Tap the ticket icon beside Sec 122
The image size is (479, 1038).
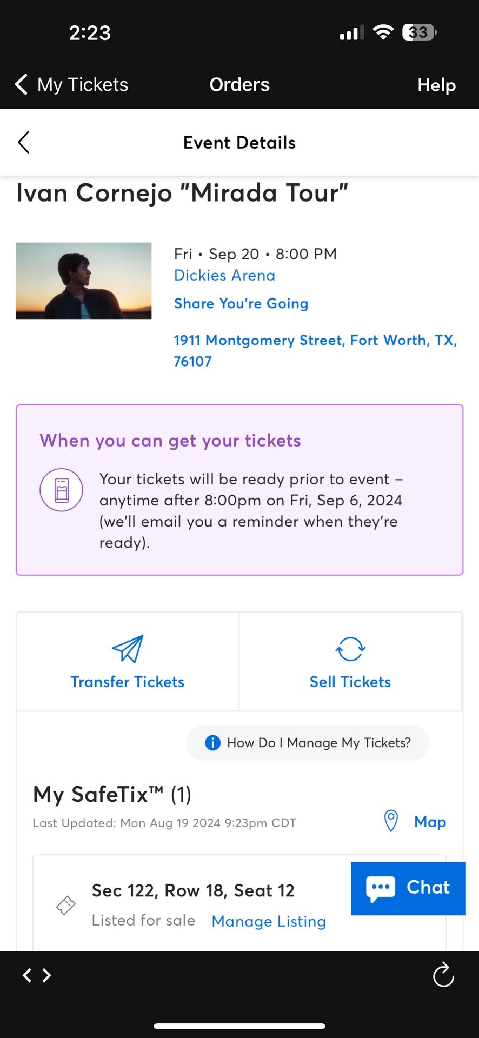point(66,905)
